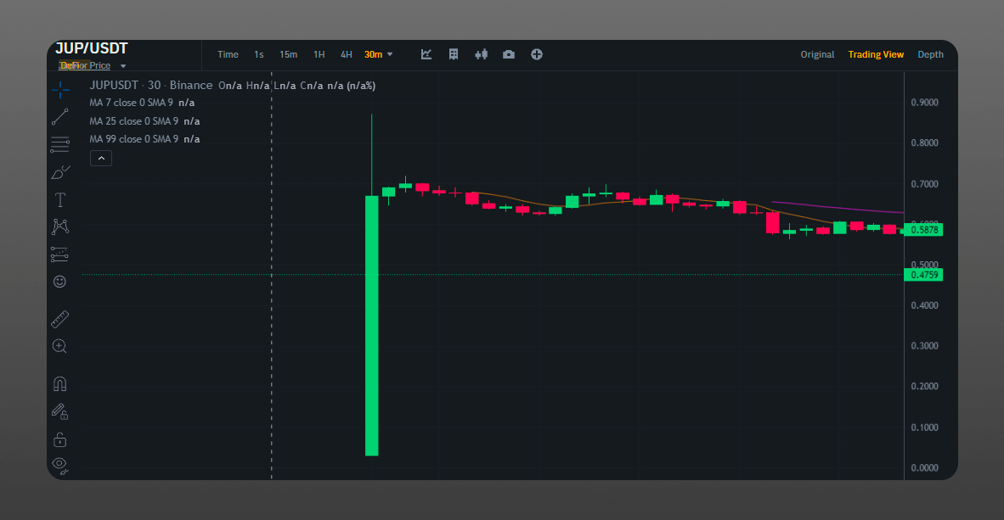
Task: Choose the brush drawing tool
Action: coord(60,172)
